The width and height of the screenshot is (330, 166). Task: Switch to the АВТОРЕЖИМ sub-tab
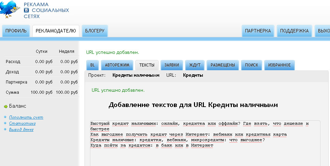pos(117,65)
